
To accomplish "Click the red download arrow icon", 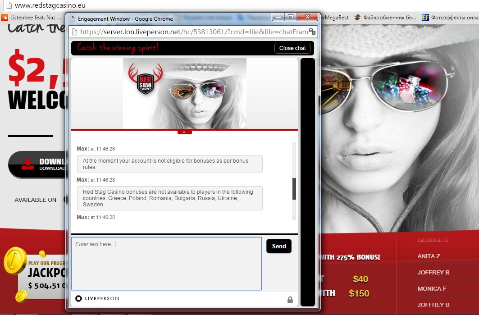I will [x=28, y=164].
